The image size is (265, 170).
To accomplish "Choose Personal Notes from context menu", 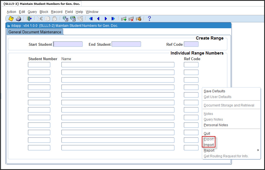I will click(216, 125).
